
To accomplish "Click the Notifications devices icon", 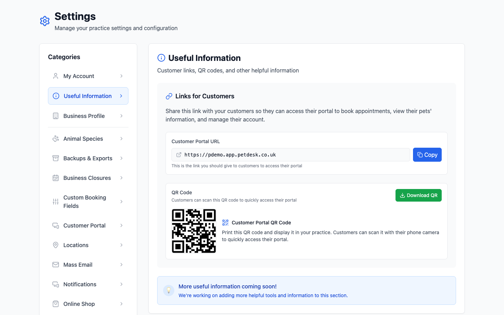I will (x=56, y=284).
